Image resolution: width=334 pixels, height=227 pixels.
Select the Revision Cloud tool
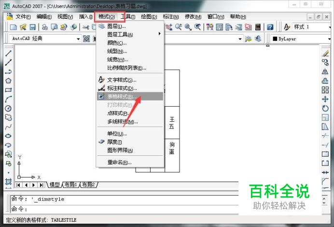click(8, 117)
